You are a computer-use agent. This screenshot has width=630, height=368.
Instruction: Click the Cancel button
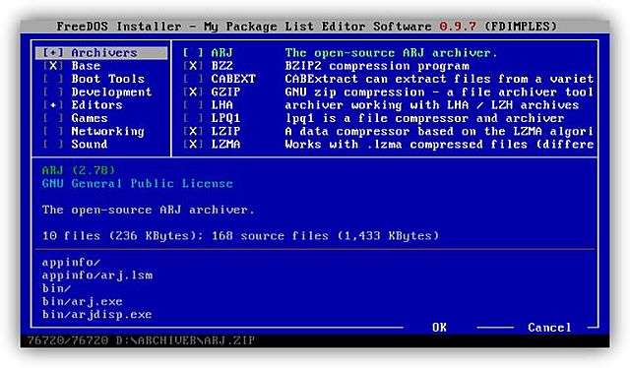(549, 328)
